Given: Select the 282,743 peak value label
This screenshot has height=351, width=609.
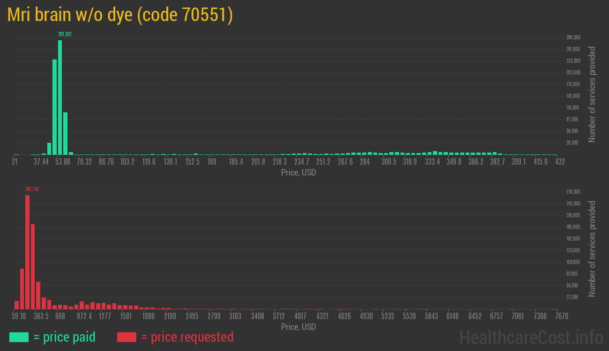Looking at the screenshot, I should (32, 189).
